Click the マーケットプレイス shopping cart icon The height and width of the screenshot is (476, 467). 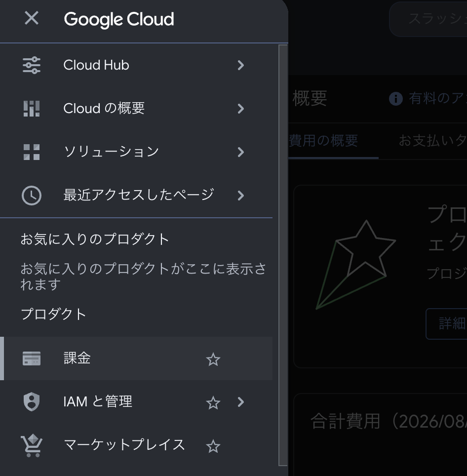tap(32, 446)
